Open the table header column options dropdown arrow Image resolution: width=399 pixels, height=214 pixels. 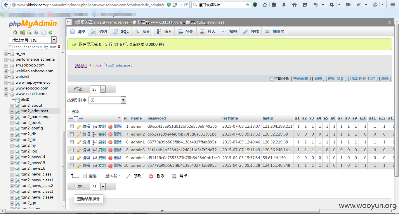click(119, 118)
